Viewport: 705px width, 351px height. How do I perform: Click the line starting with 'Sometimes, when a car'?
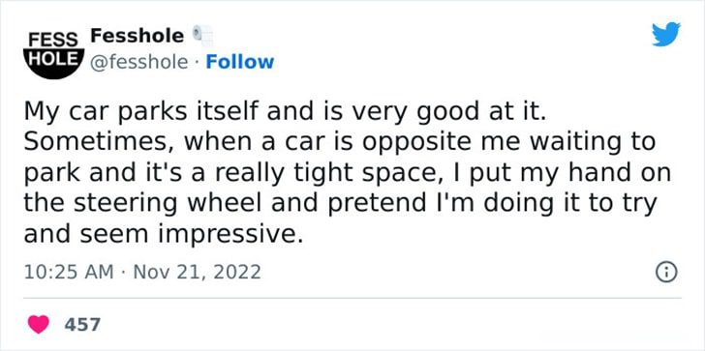click(339, 142)
